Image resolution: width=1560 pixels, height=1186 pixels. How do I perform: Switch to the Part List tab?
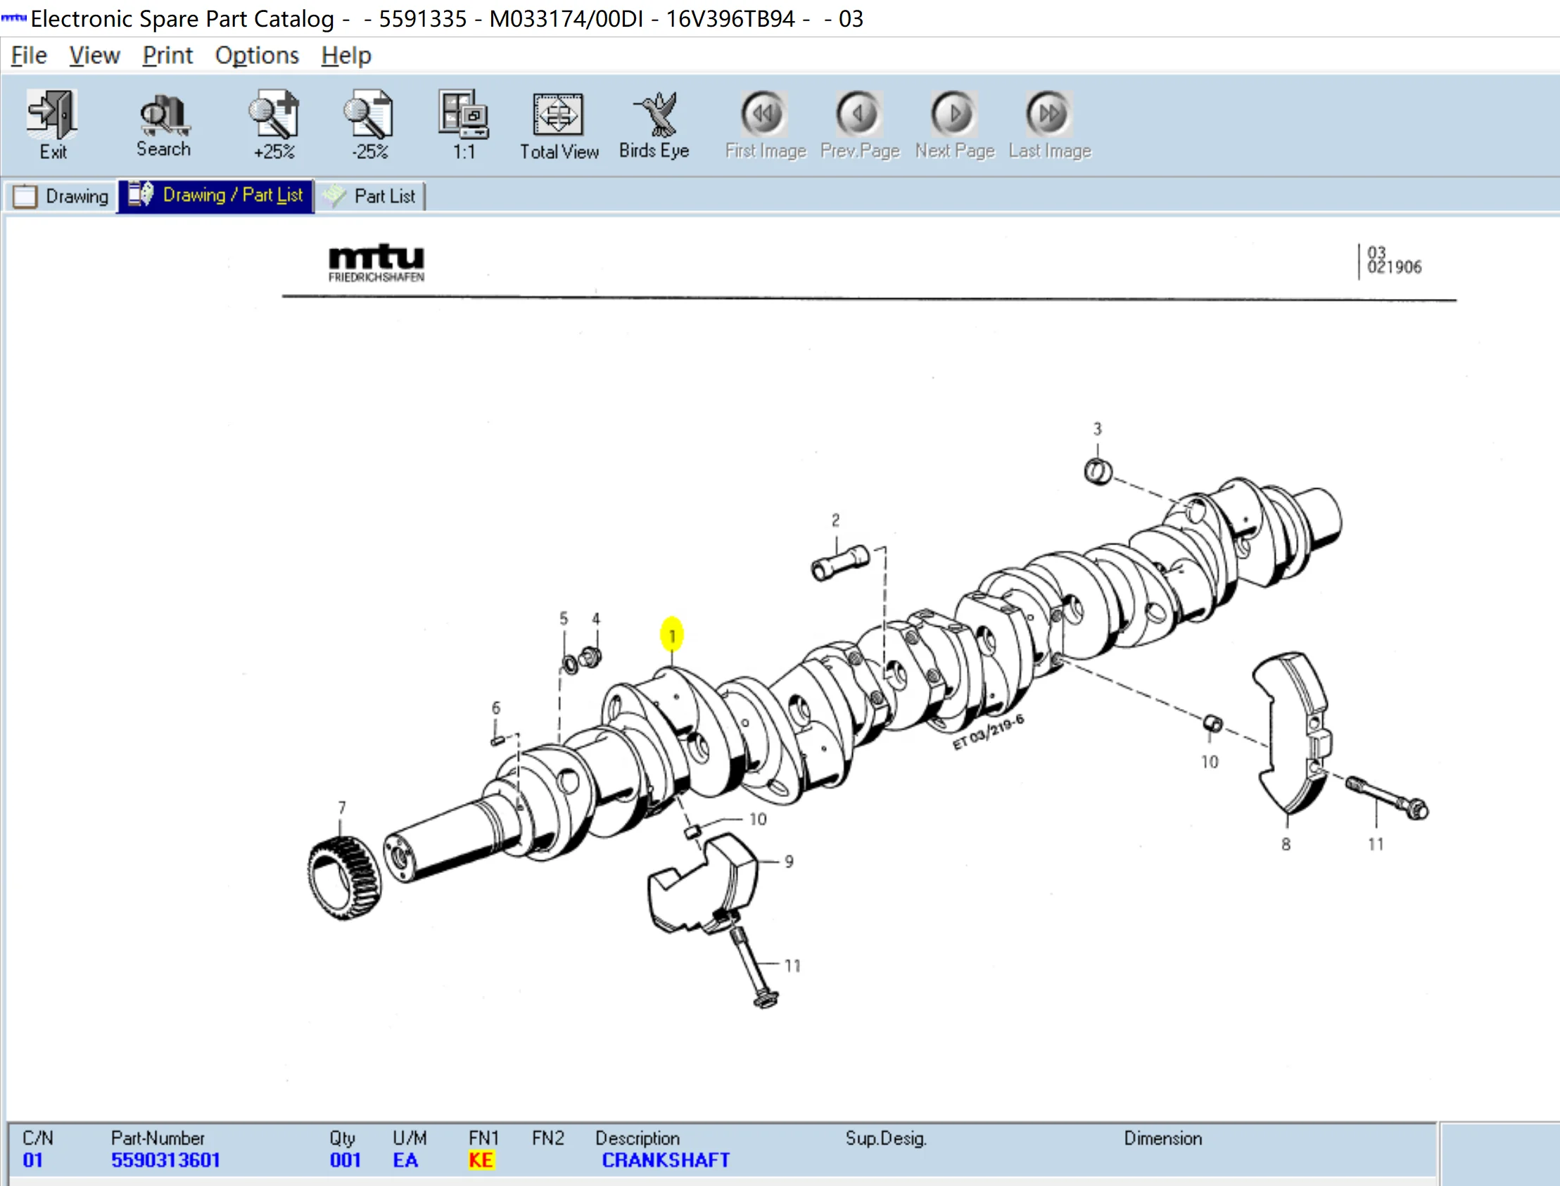372,196
